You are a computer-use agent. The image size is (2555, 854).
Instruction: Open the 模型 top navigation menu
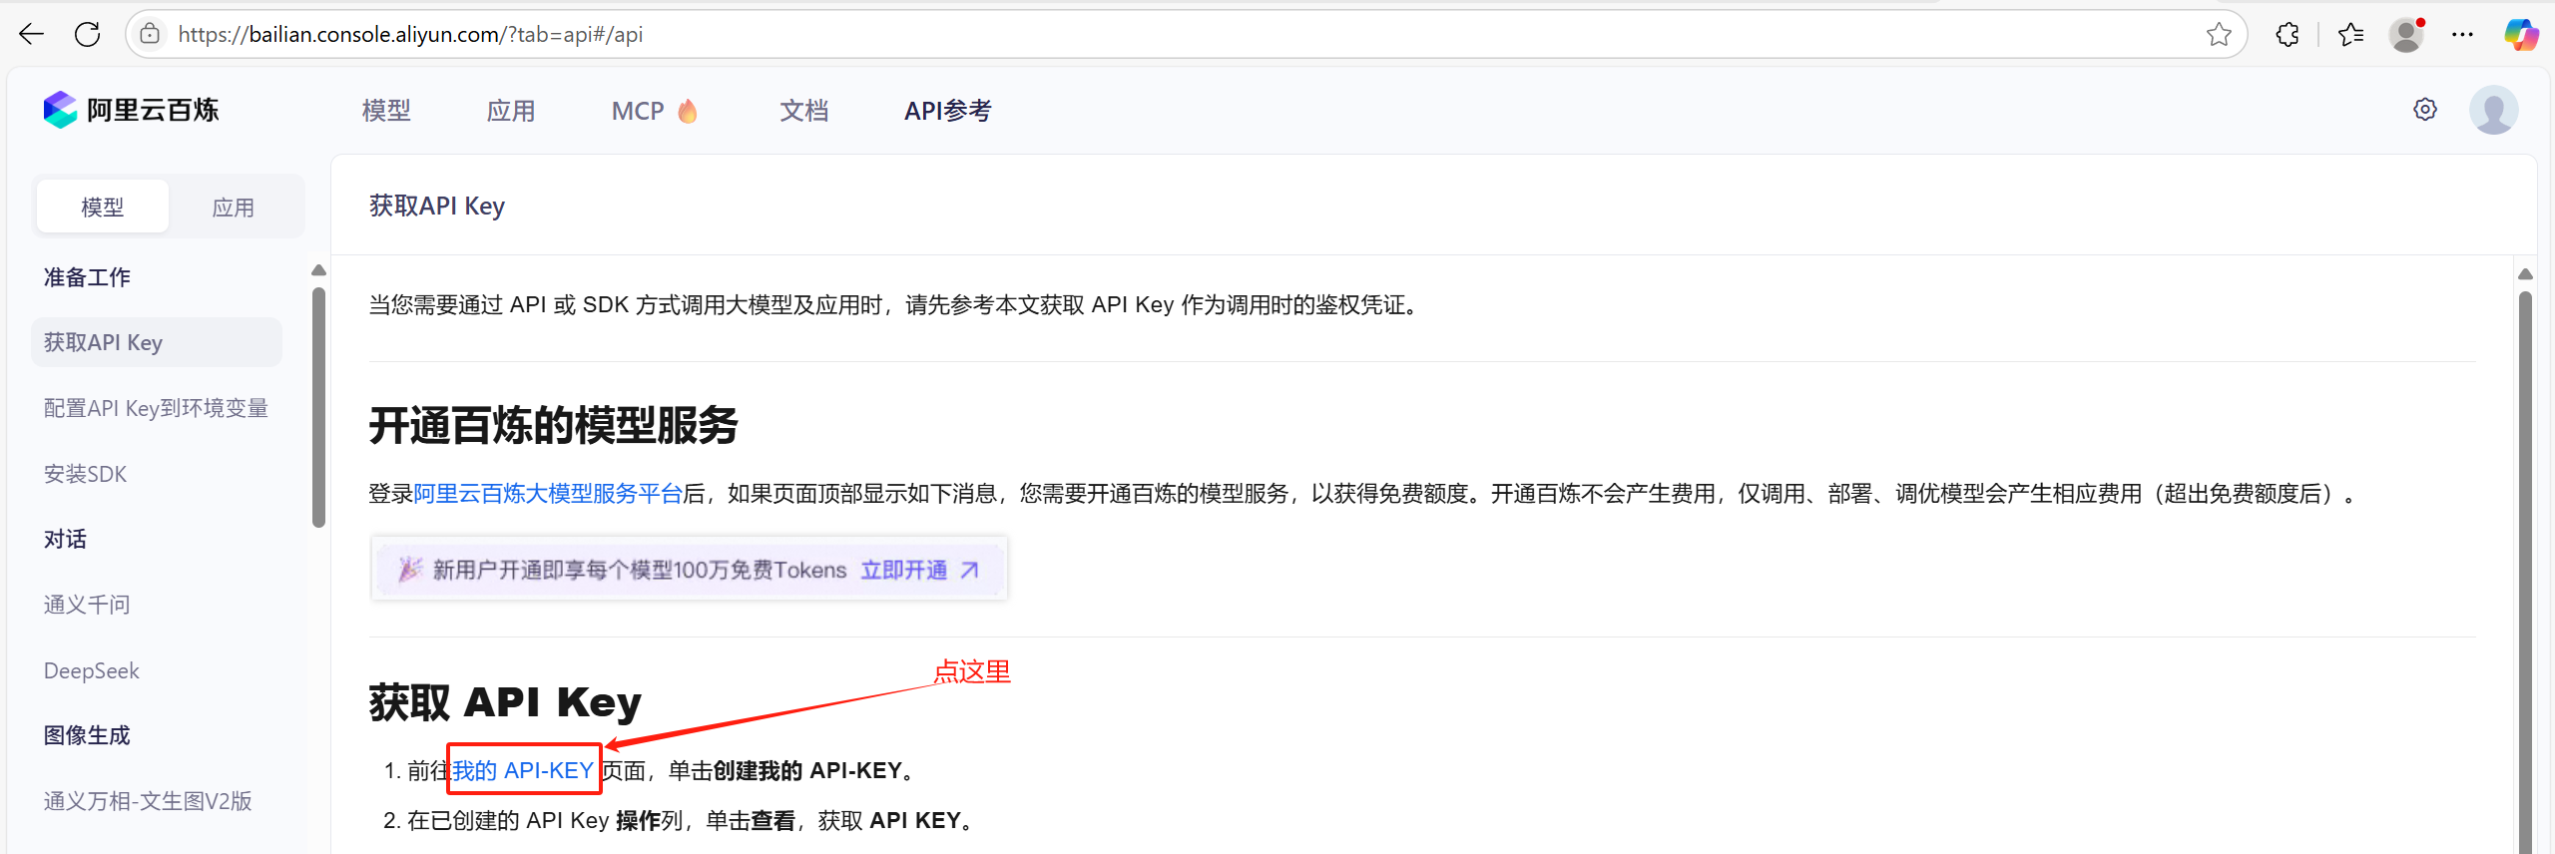386,111
